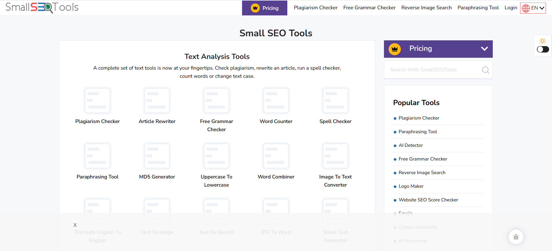Select Reverse Image Search in Popular Tools
The image size is (552, 251).
pos(422,173)
